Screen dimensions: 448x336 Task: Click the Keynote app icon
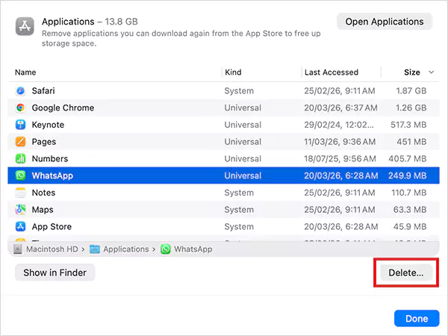(x=20, y=125)
